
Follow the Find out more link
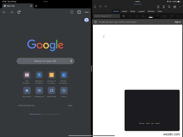[35, 114]
